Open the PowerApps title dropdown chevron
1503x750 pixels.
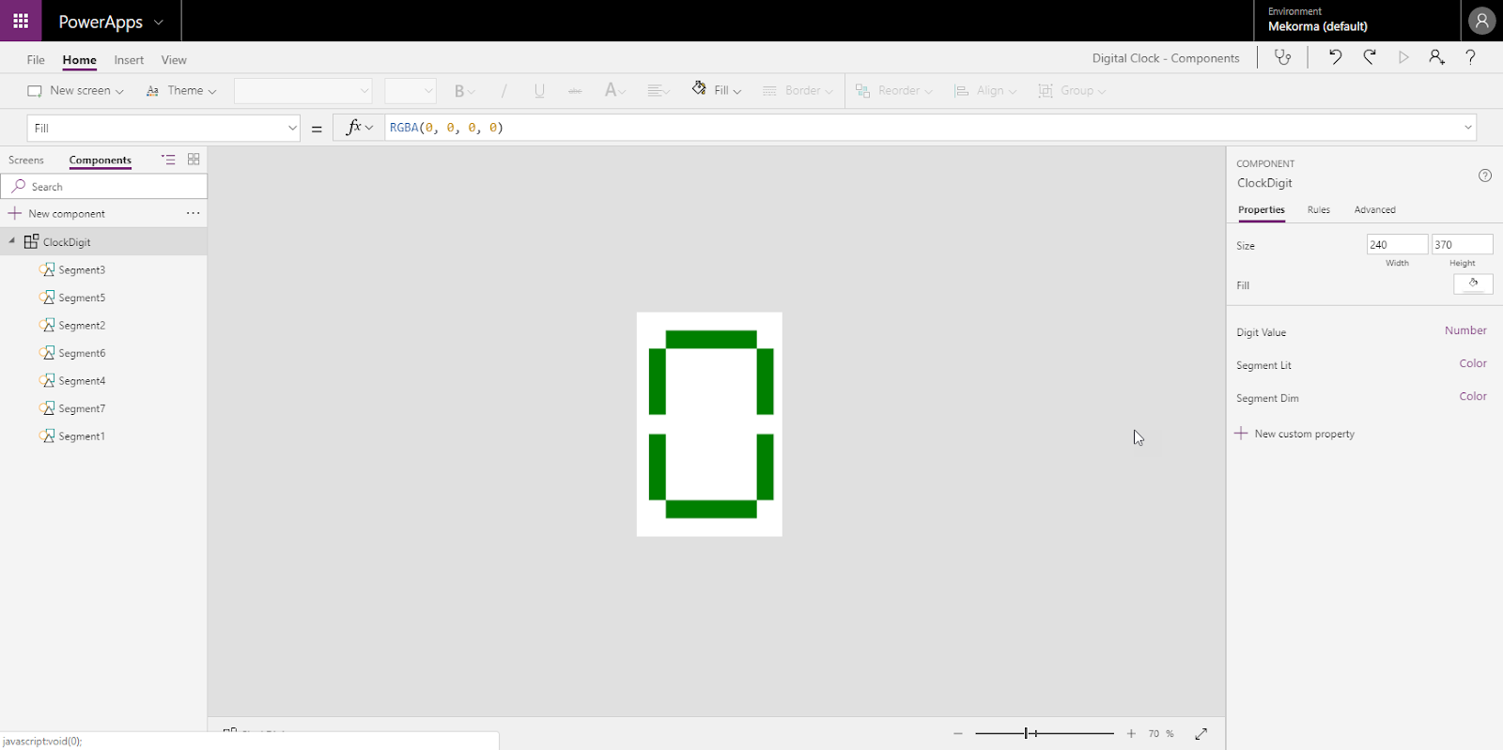(x=159, y=22)
